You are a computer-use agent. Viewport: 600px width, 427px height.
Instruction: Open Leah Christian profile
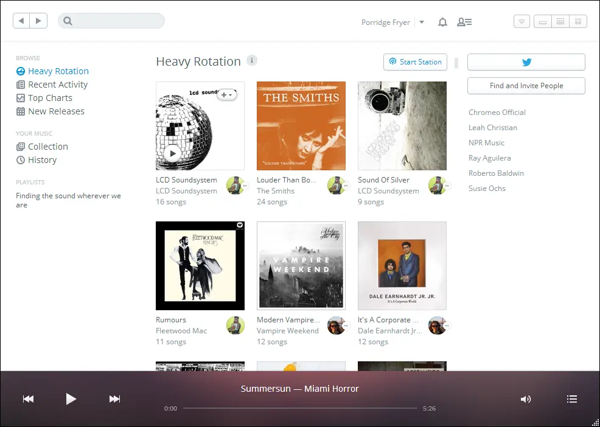click(x=493, y=128)
